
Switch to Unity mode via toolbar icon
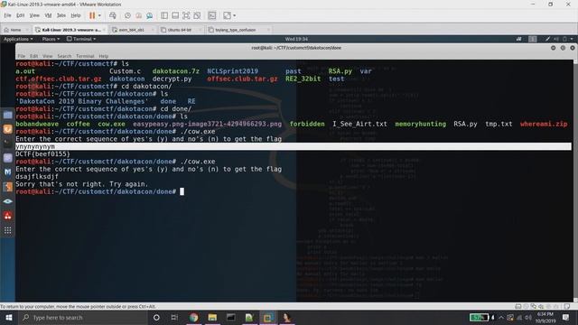coord(197,15)
